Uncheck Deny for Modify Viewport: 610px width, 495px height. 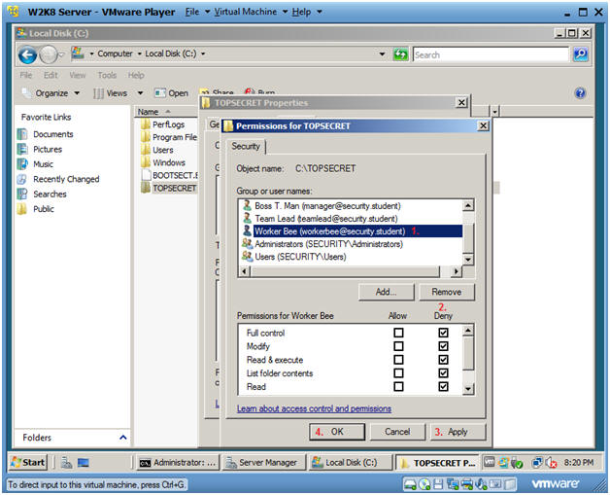pos(443,346)
